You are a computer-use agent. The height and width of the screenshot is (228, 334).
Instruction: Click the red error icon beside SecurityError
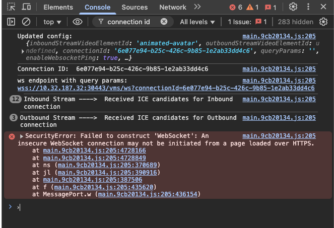point(12,136)
